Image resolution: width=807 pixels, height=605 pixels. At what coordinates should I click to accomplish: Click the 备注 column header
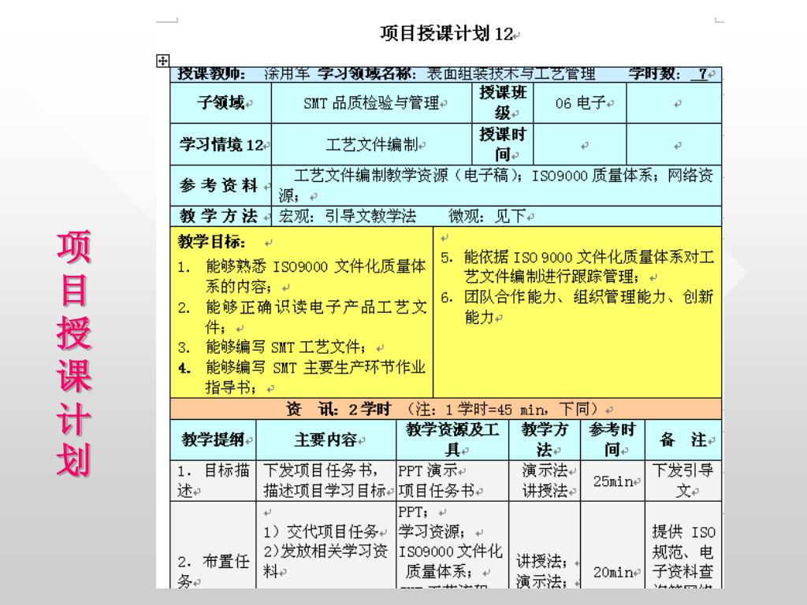(683, 440)
